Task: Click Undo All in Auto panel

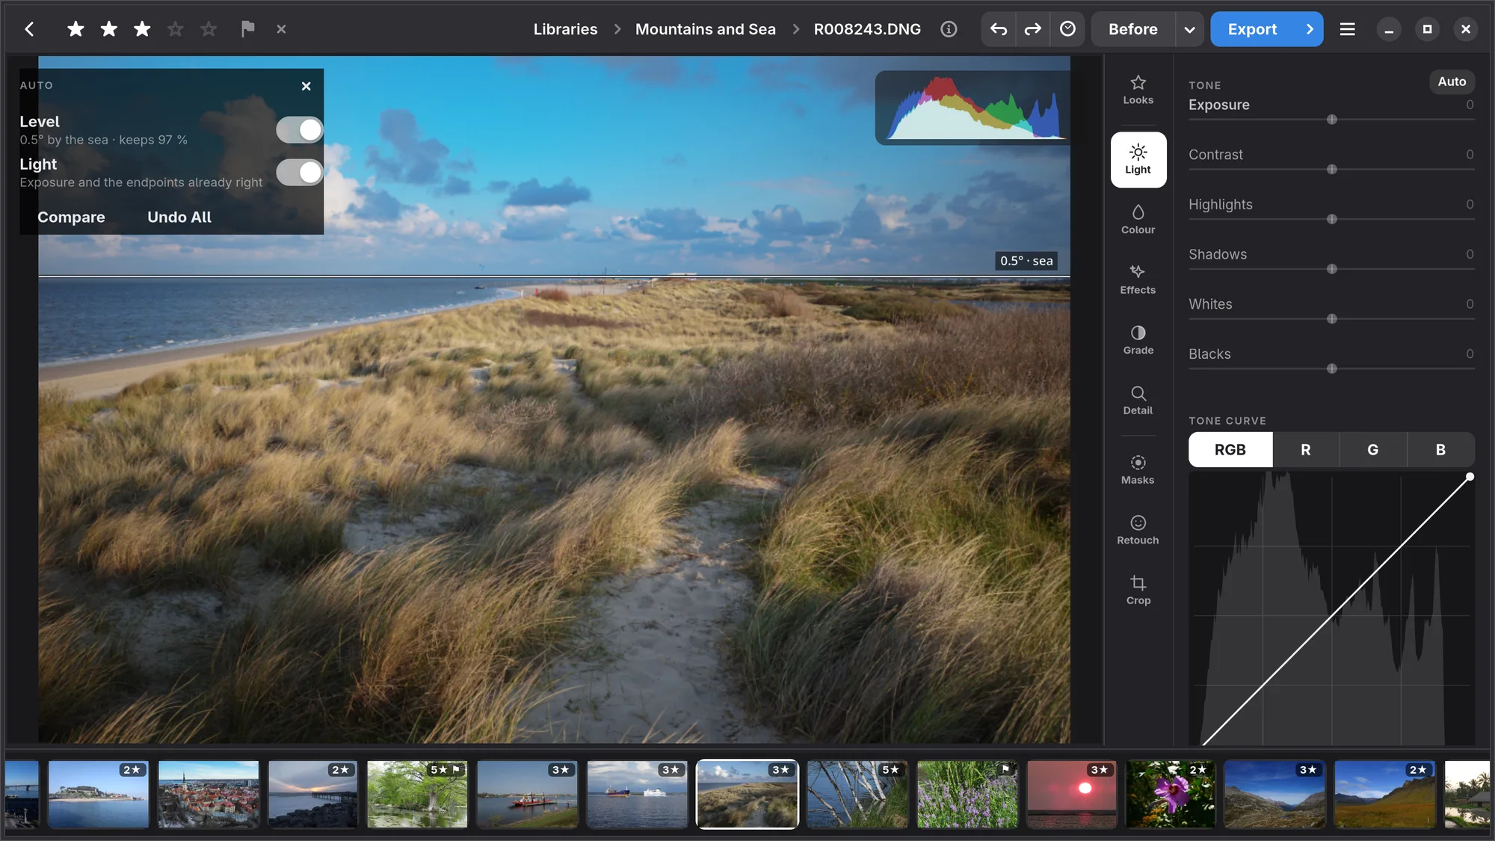Action: [x=179, y=218]
